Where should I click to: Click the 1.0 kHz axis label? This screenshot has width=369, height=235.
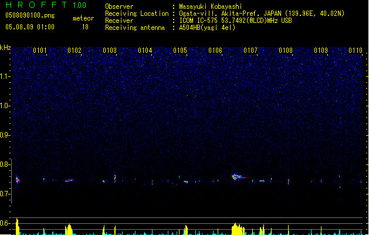click(x=5, y=106)
